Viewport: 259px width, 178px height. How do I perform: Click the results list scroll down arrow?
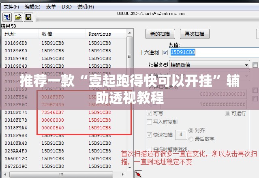130,167
